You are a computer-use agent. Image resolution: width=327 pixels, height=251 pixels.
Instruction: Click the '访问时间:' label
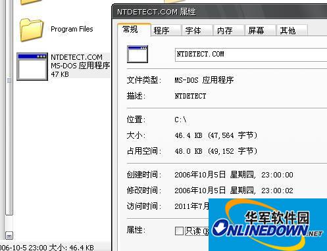coord(144,206)
